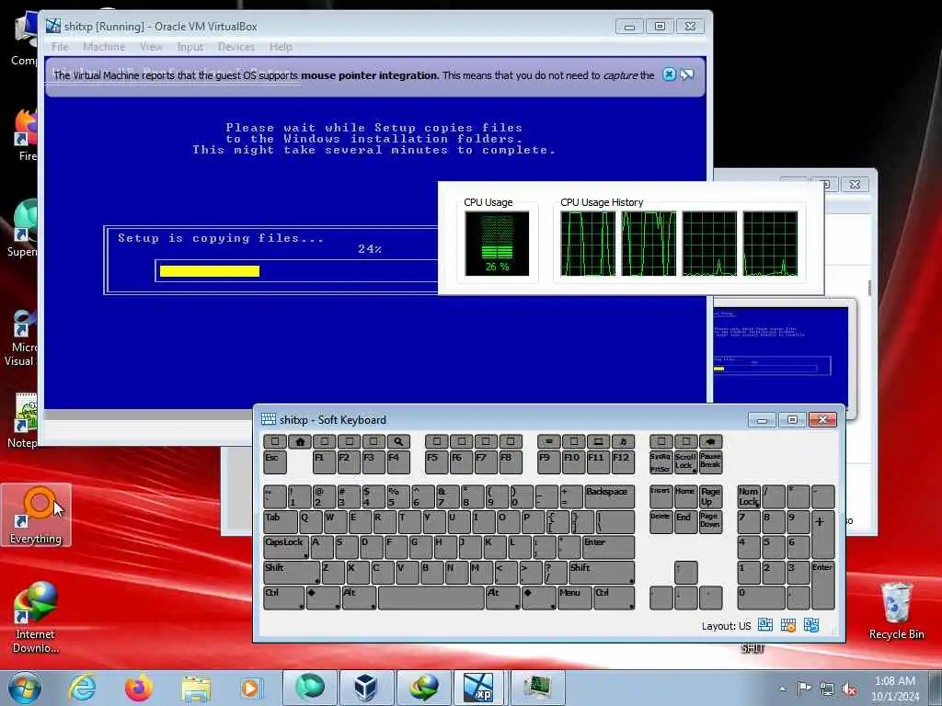Click the muted volume tray icon

(849, 689)
